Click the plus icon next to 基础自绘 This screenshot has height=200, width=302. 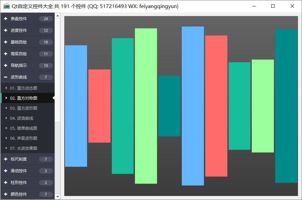tap(6, 42)
